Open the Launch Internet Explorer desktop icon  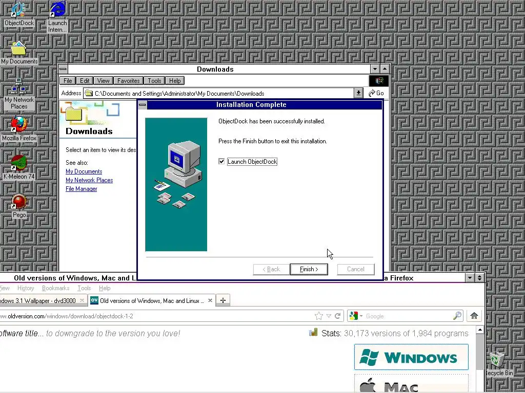click(x=57, y=17)
